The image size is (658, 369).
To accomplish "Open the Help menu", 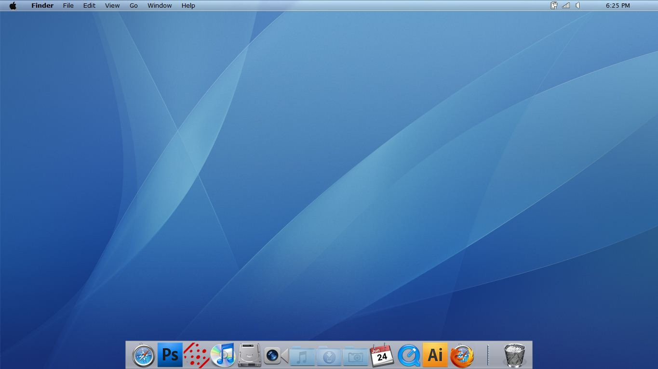I will pos(188,6).
